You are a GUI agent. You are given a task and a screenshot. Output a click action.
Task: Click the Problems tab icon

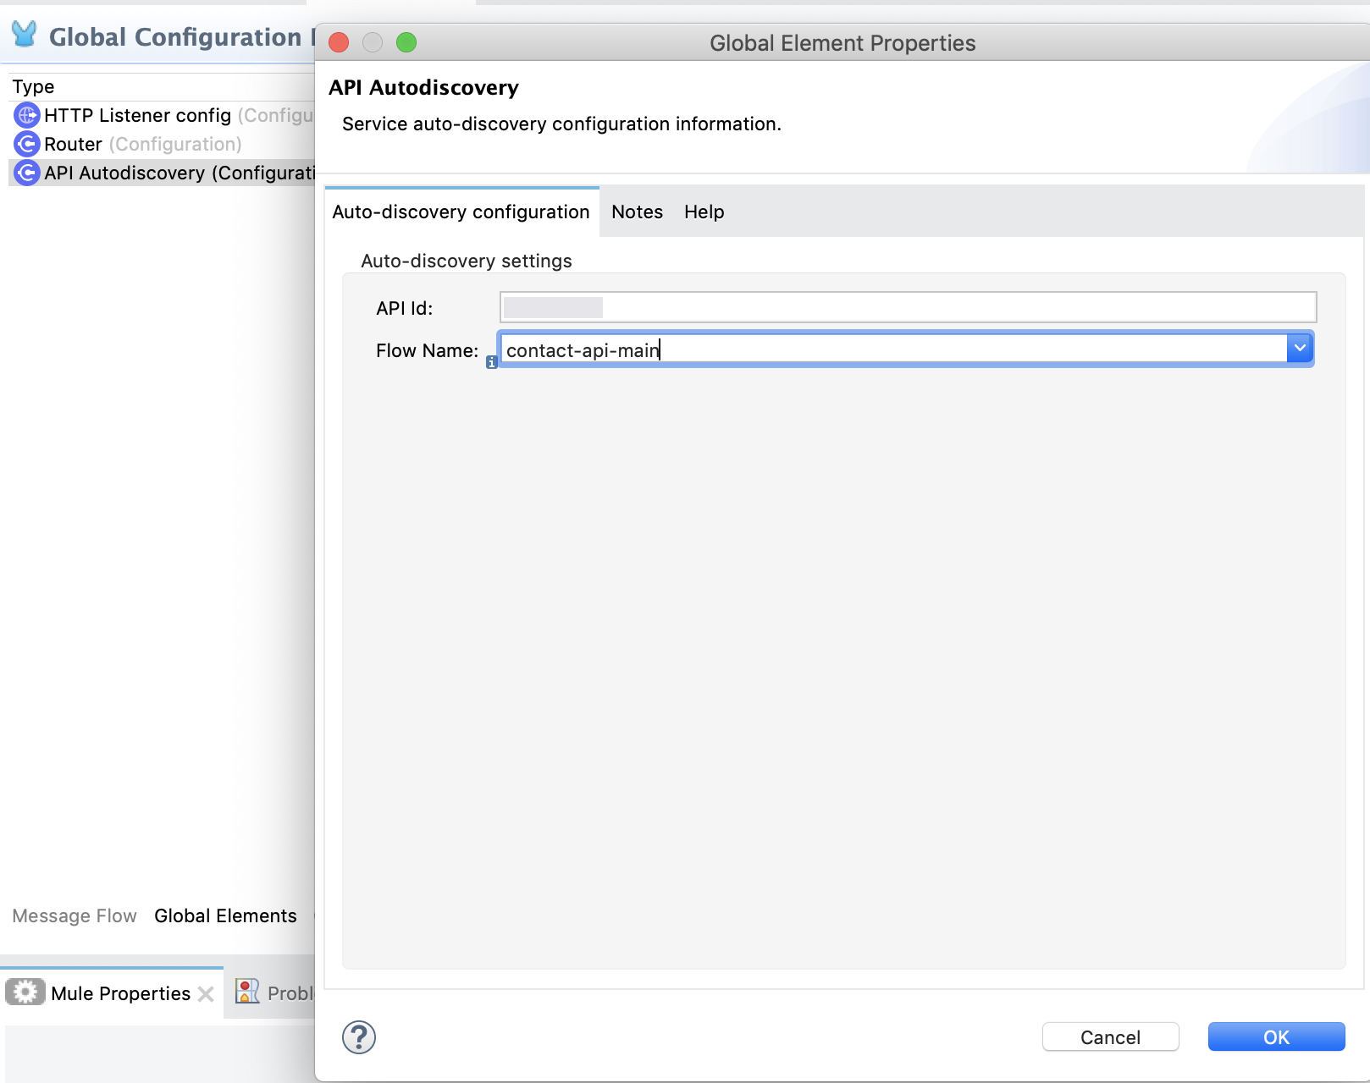pyautogui.click(x=247, y=992)
